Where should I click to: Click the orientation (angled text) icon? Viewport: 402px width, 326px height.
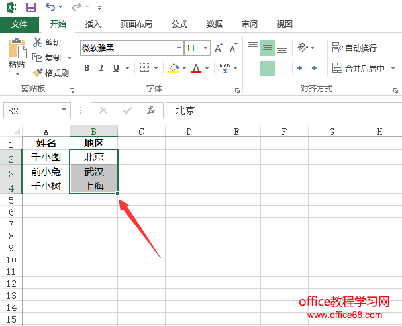(x=303, y=48)
